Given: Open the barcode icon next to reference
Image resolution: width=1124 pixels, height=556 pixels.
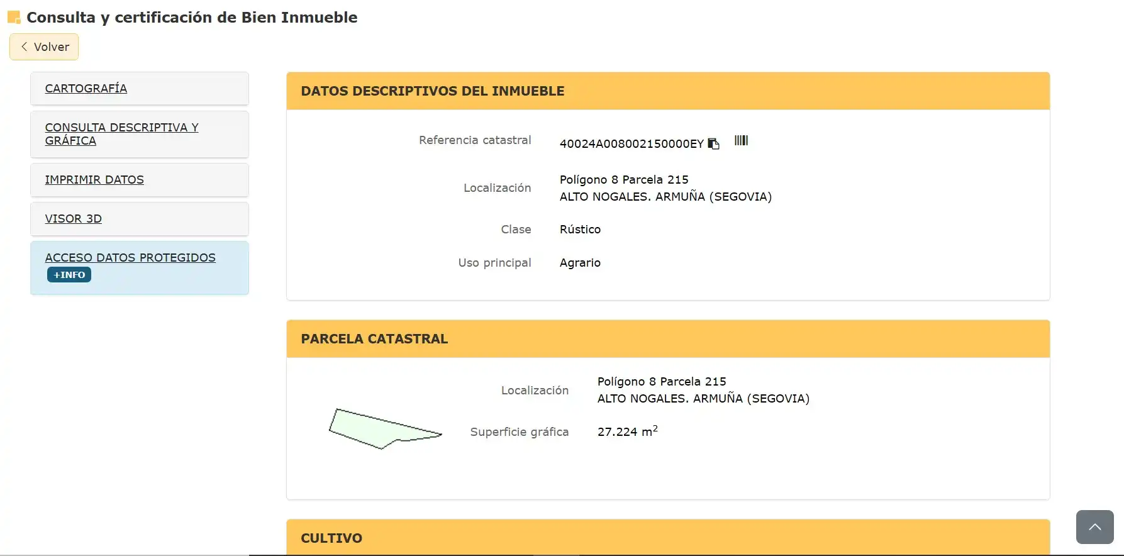Looking at the screenshot, I should coord(741,140).
